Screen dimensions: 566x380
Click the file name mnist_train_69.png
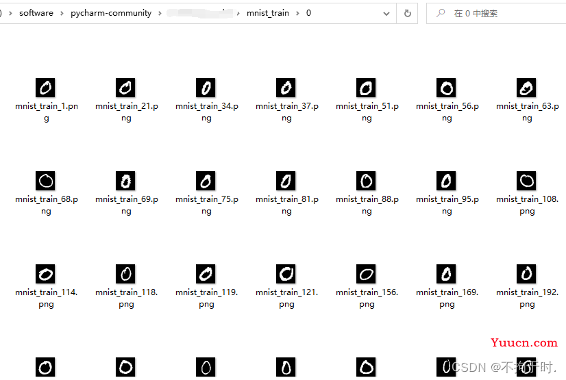[127, 205]
